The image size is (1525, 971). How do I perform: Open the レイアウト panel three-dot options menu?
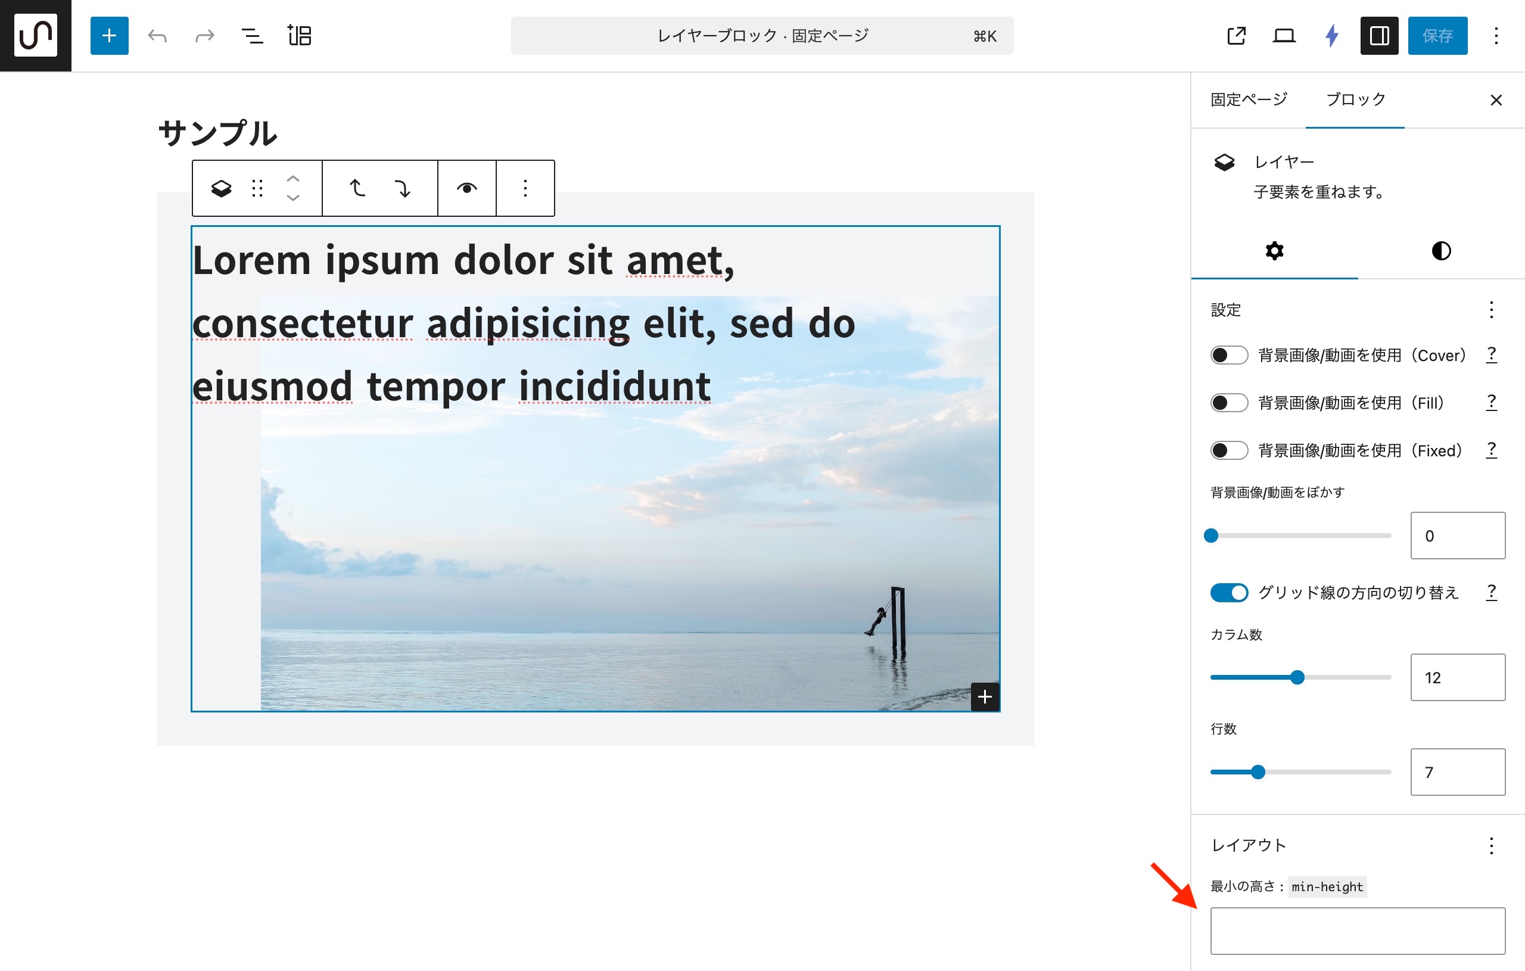1492,845
